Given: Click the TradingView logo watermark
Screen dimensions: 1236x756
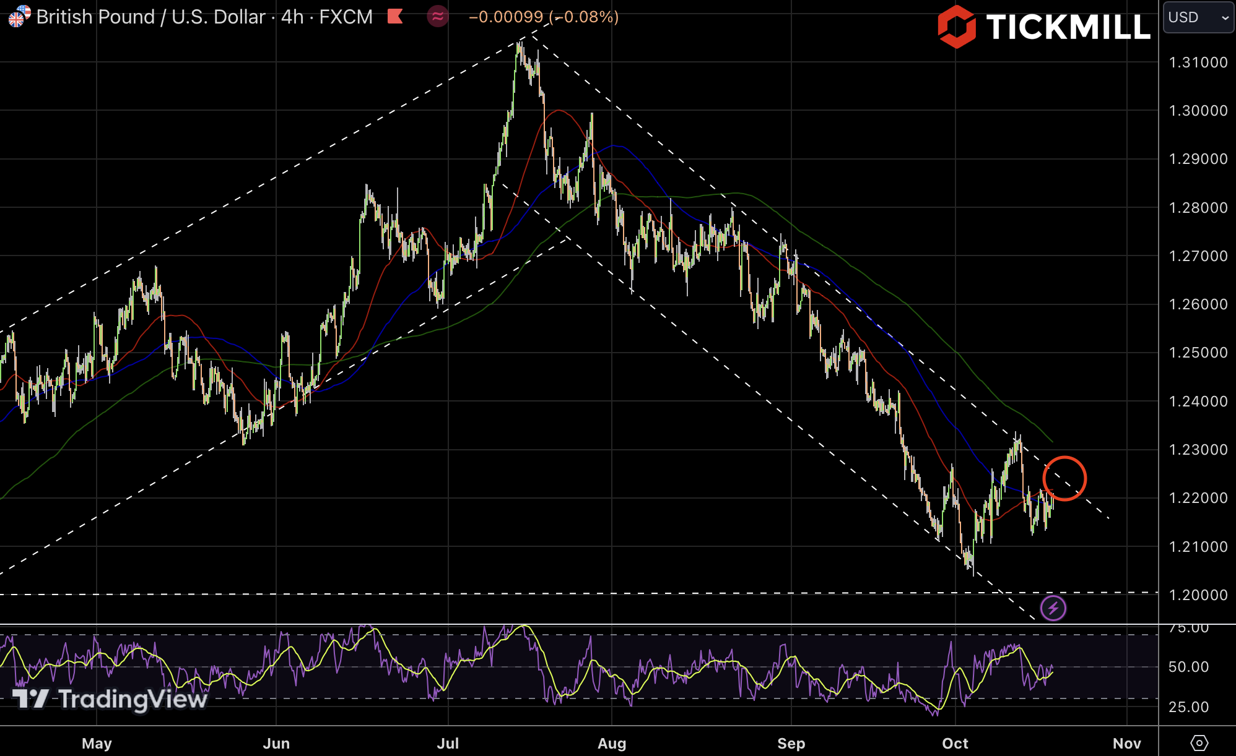Looking at the screenshot, I should [110, 698].
